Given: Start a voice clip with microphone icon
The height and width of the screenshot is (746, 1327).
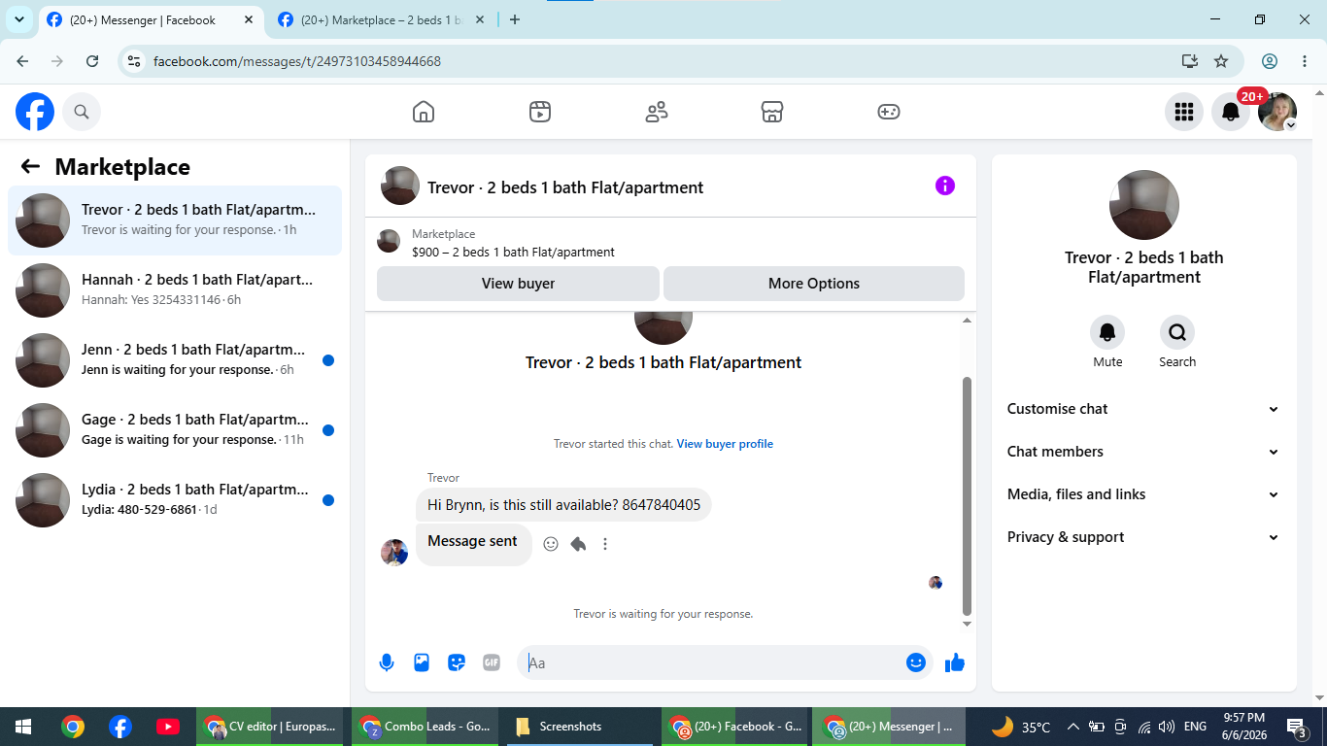Looking at the screenshot, I should click(x=387, y=662).
